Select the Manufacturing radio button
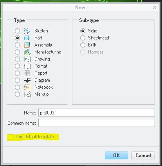 click(17, 52)
